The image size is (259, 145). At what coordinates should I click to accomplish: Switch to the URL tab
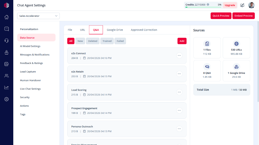coord(82,30)
